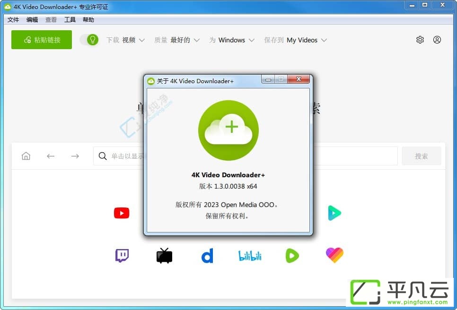Click the About dialog title bar app icon
457x310 pixels.
click(151, 81)
